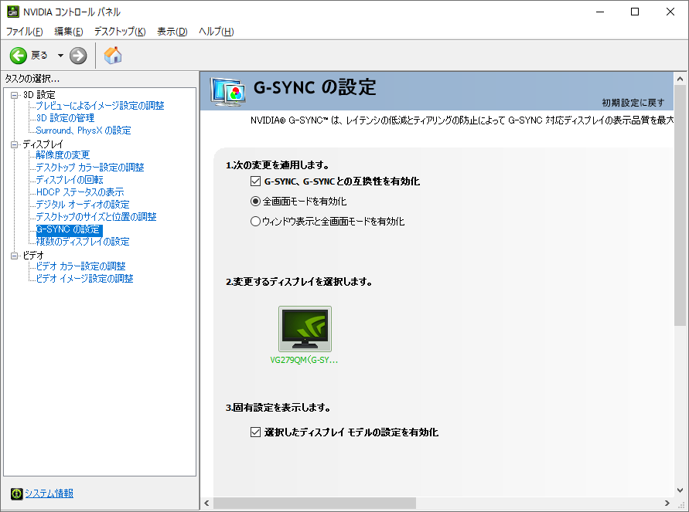
Task: Click the VG279QM monitor display icon
Action: coord(305,329)
